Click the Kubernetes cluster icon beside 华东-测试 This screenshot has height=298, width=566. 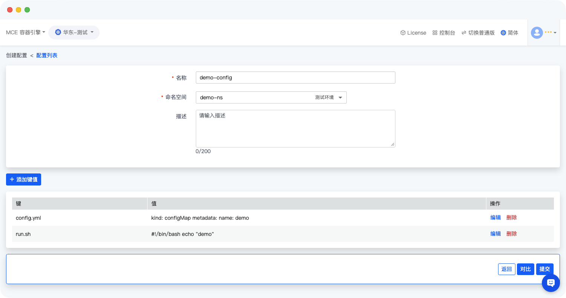58,32
